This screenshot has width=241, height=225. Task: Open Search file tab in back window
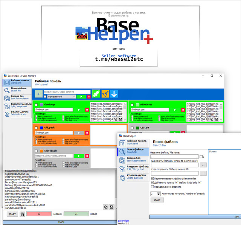point(17,90)
